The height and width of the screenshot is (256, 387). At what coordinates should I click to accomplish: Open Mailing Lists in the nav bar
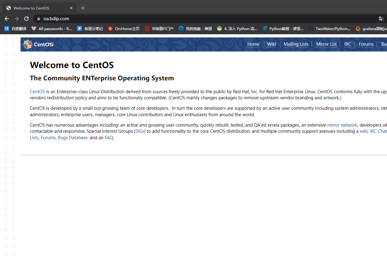tap(296, 44)
